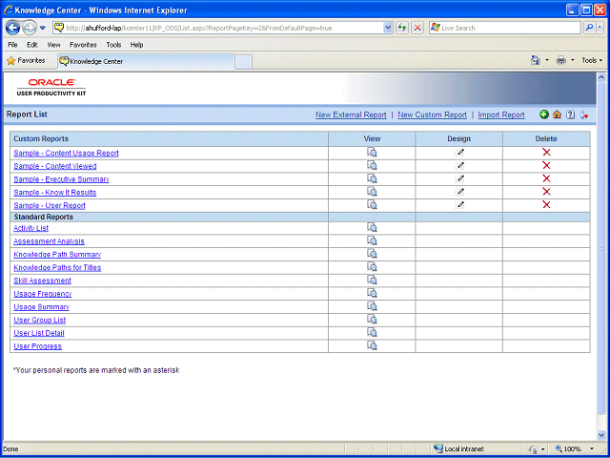Delete Sample - Know It Results with red X
The height and width of the screenshot is (458, 610).
tap(546, 192)
